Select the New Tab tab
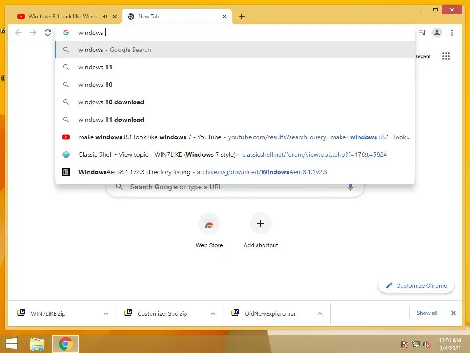 [177, 17]
